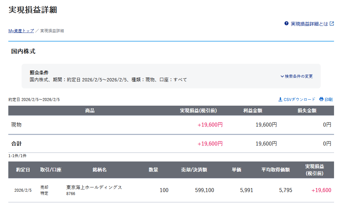Image resolution: width=343 pixels, height=208 pixels.
Task: Click the 599,100 sale amount cell
Action: 204,190
